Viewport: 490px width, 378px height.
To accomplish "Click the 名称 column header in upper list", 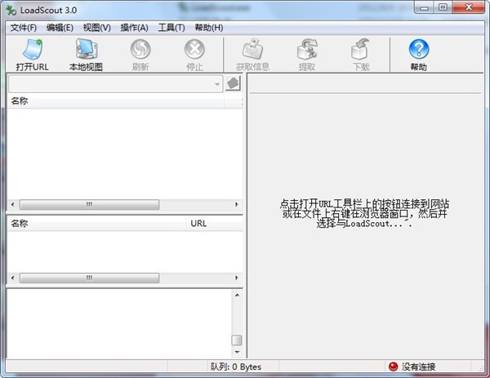I will click(115, 101).
